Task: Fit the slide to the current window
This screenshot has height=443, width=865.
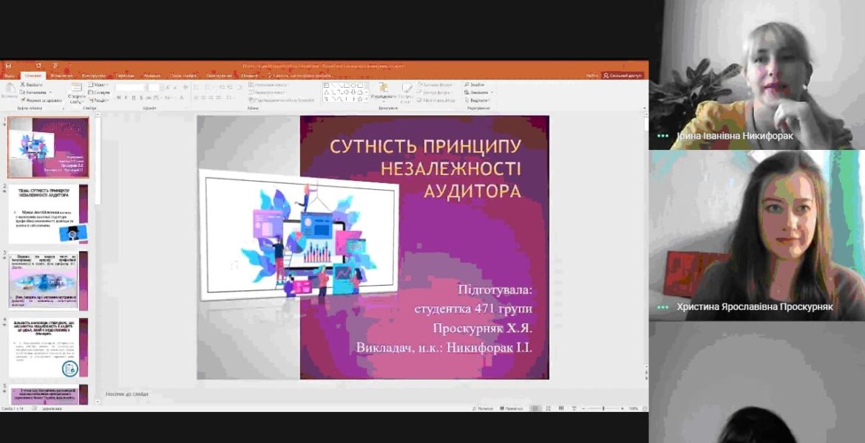Action: pos(645,408)
